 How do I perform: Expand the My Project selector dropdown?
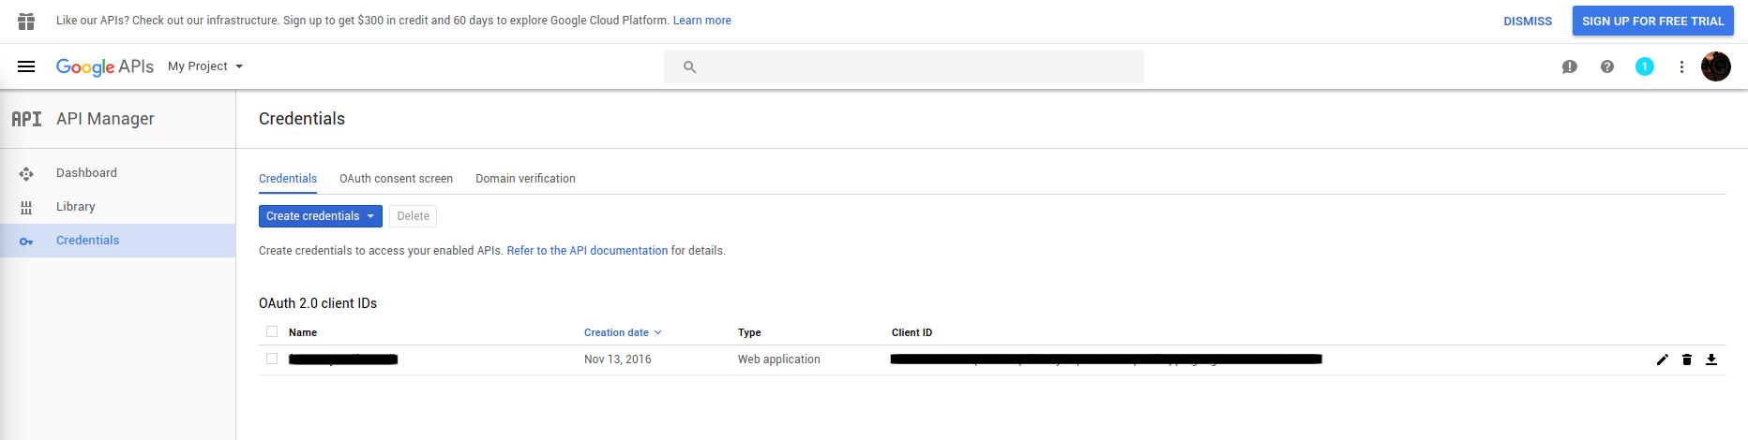coord(205,66)
